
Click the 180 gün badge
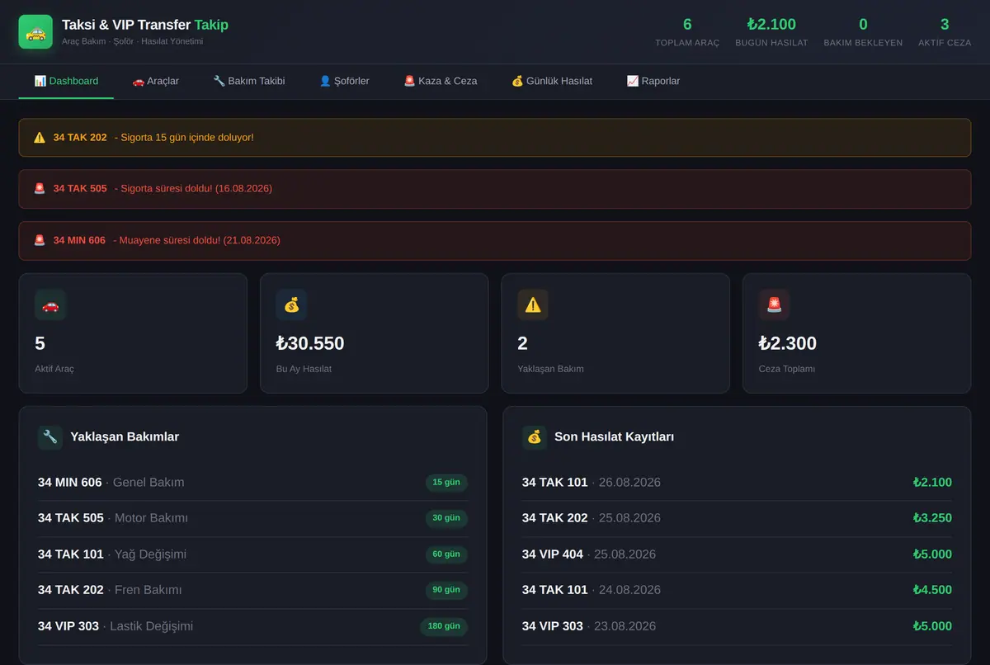(444, 626)
